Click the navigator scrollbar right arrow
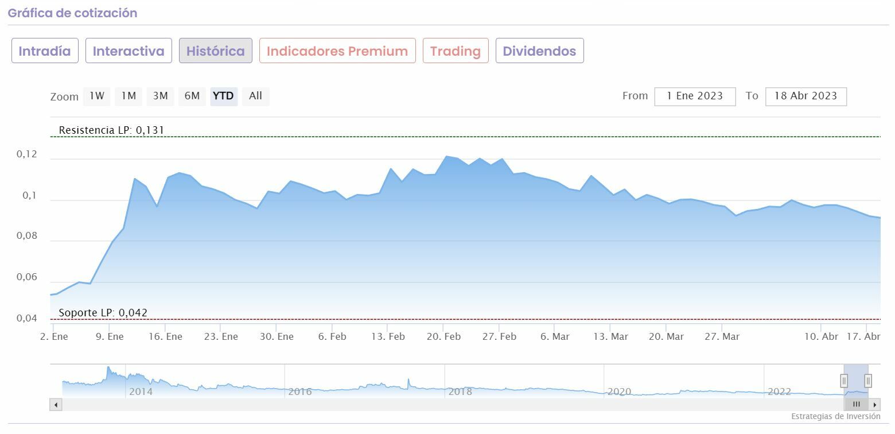This screenshot has height=434, width=895. coord(875,405)
